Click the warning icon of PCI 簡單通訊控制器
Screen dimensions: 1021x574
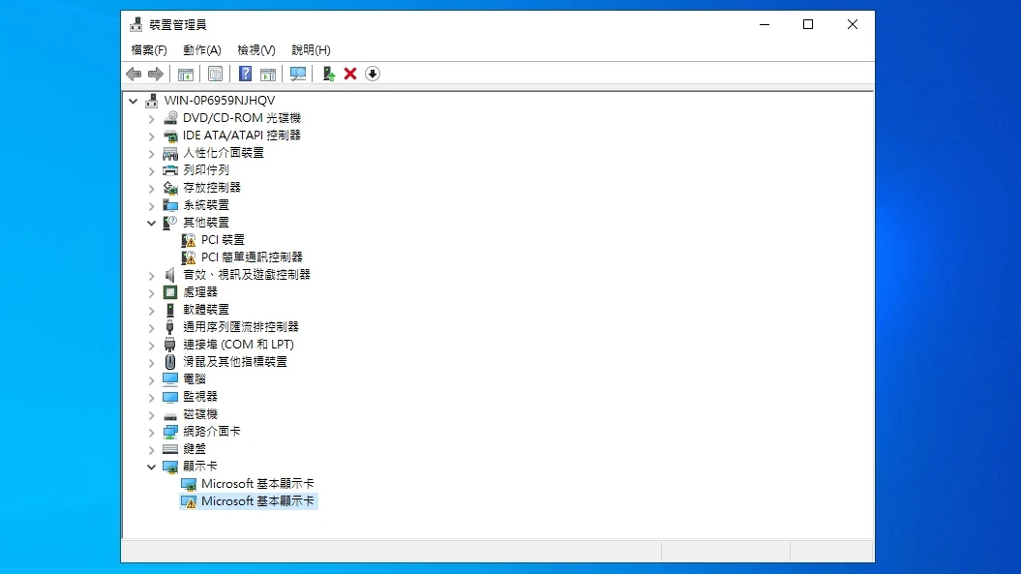pyautogui.click(x=188, y=257)
